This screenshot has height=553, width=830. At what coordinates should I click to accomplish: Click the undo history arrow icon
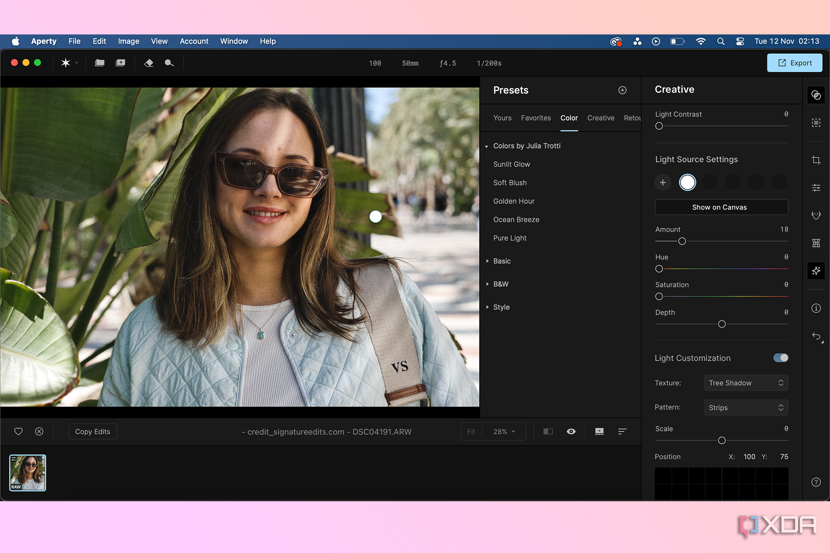point(816,336)
